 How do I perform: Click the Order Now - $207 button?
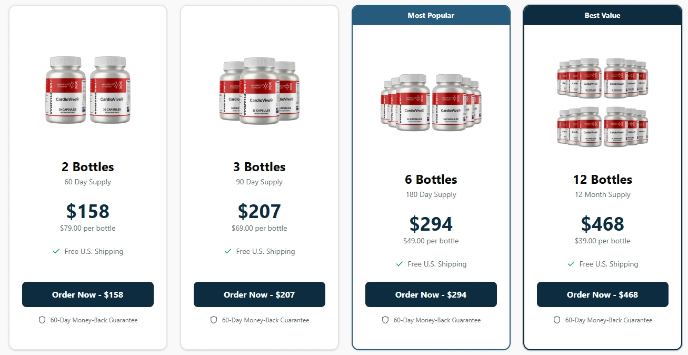tap(259, 294)
